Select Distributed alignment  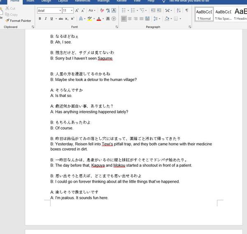point(147,19)
